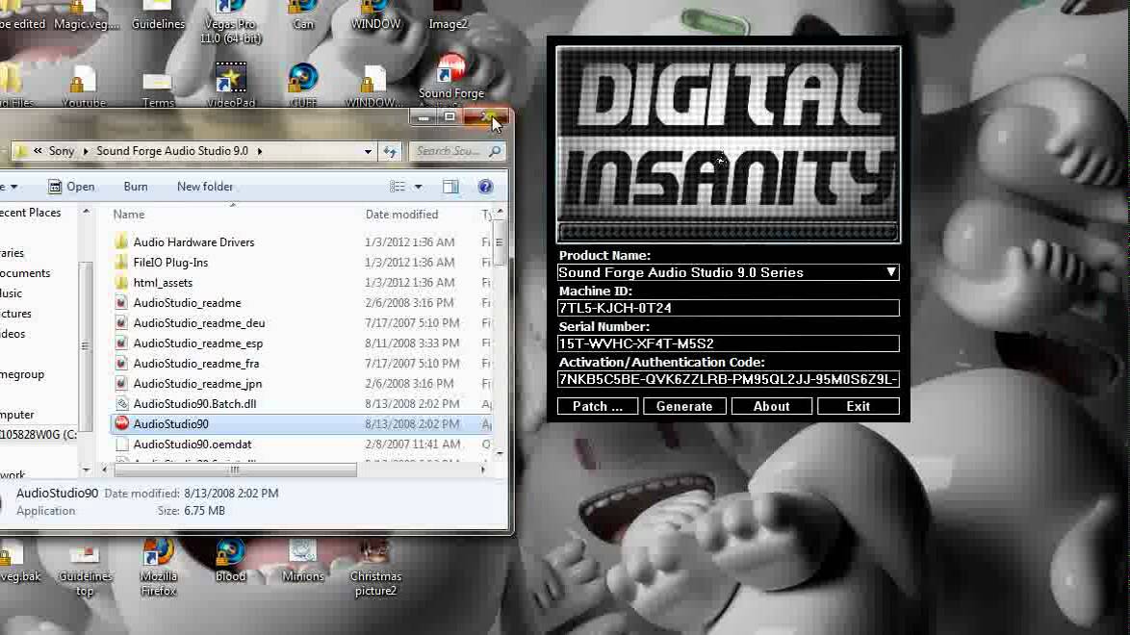The height and width of the screenshot is (635, 1130).
Task: Click the Serial Number field
Action: coord(728,343)
